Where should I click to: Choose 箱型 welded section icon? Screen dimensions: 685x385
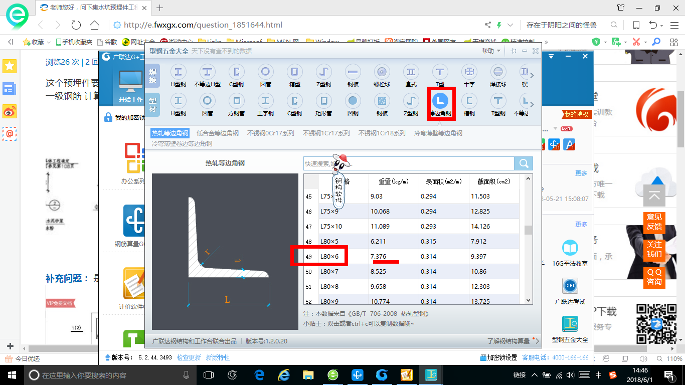294,76
